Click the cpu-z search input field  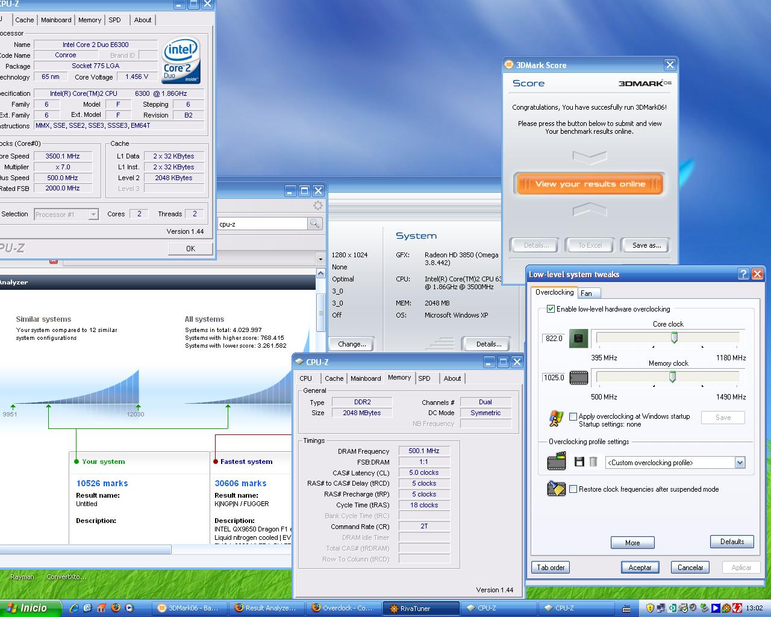(x=262, y=224)
